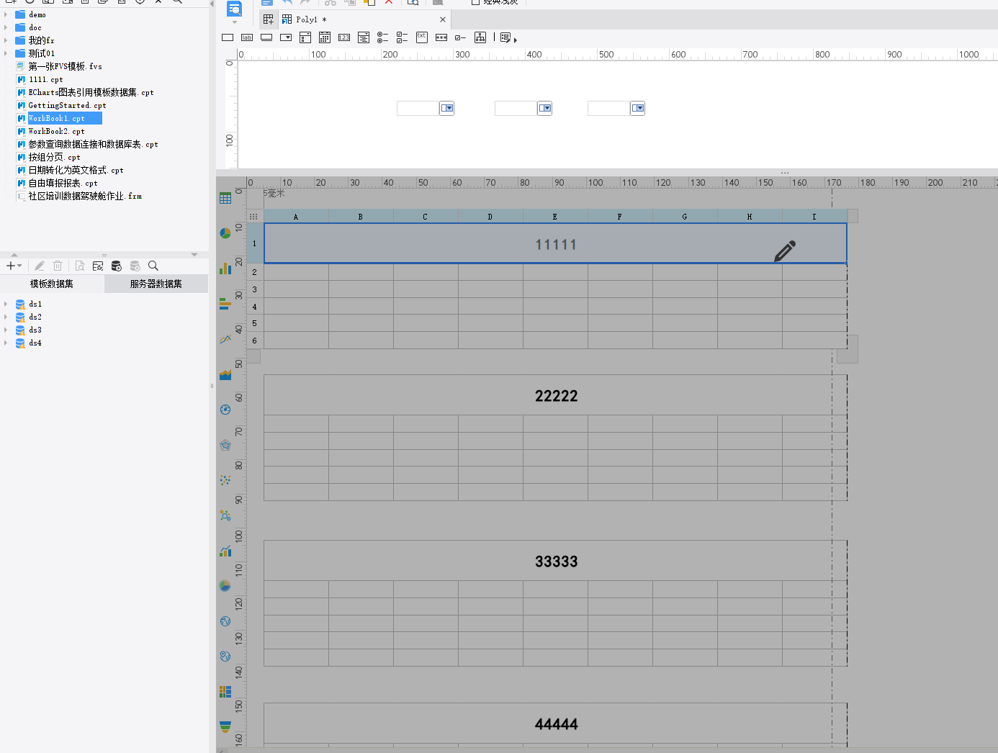Open WorkBook1.cpt in file tree
The height and width of the screenshot is (753, 998).
[x=57, y=118]
